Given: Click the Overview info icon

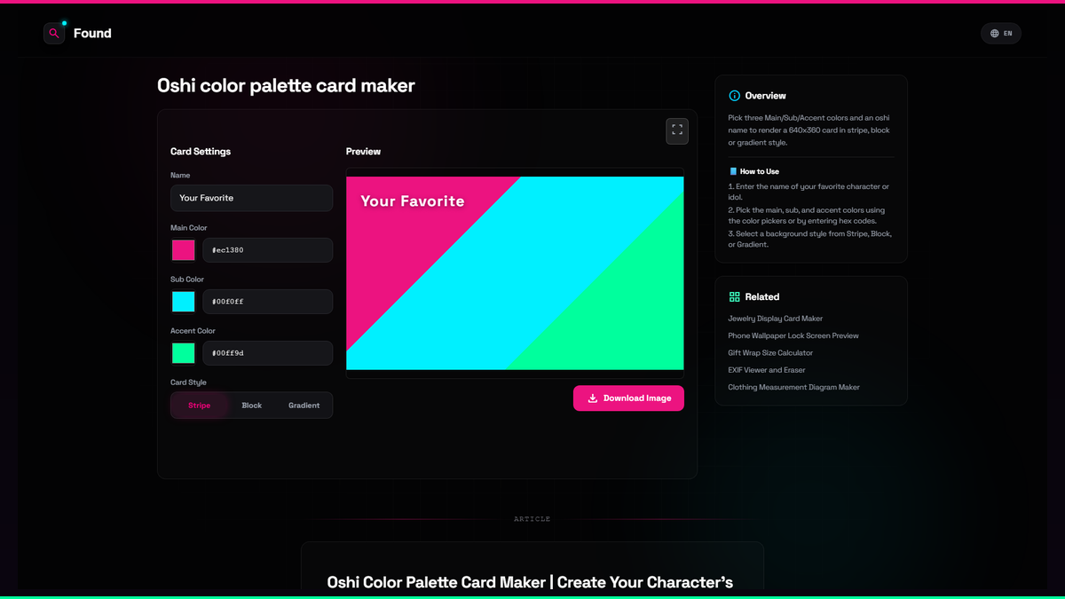Looking at the screenshot, I should 734,96.
